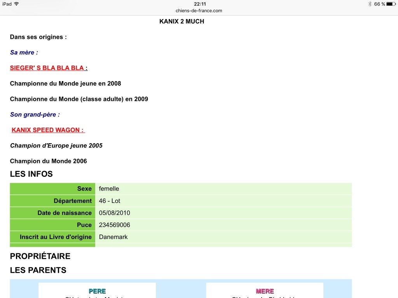Screen dimensions: 398x298
Task: Tap the 66 % battery percentage text
Action: point(379,4)
